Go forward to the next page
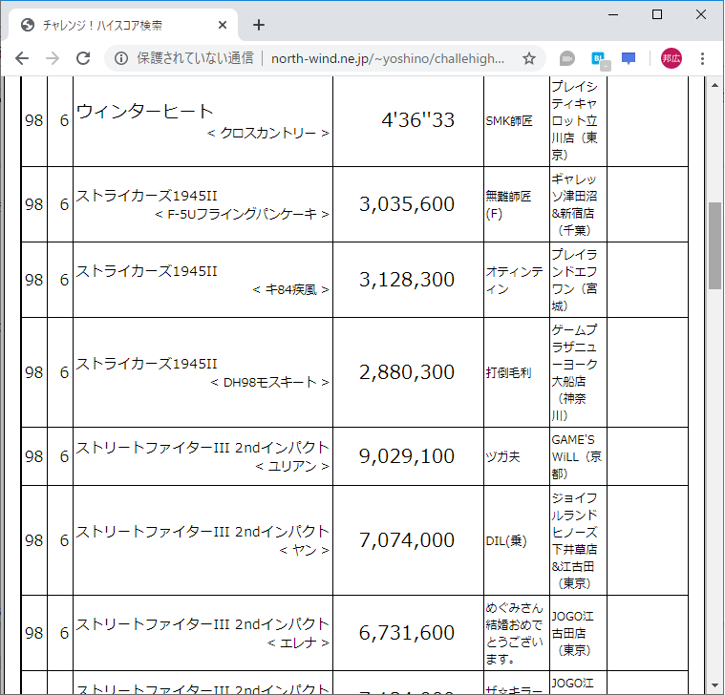 (53, 58)
